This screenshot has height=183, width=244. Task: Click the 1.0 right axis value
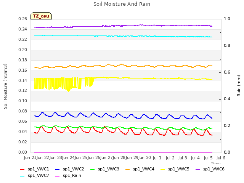point(227,19)
